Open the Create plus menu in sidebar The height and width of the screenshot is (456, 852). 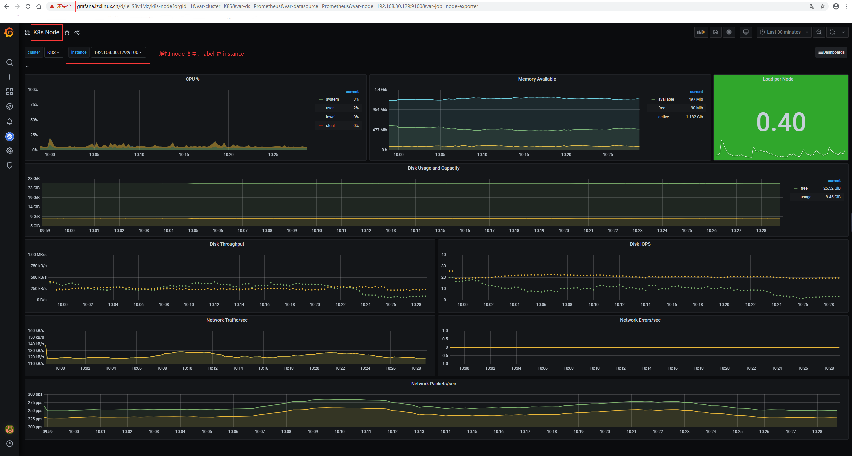[10, 77]
